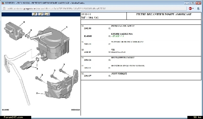The height and width of the screenshot is (119, 203).
Task: Zoom out of the parts diagram
Action: click(41, 14)
